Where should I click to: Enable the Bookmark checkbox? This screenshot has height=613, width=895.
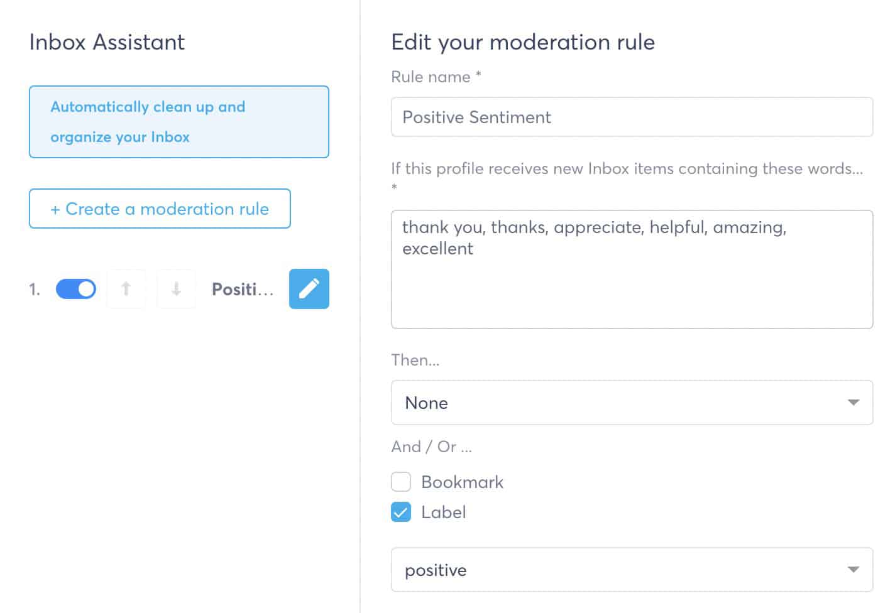pyautogui.click(x=401, y=482)
